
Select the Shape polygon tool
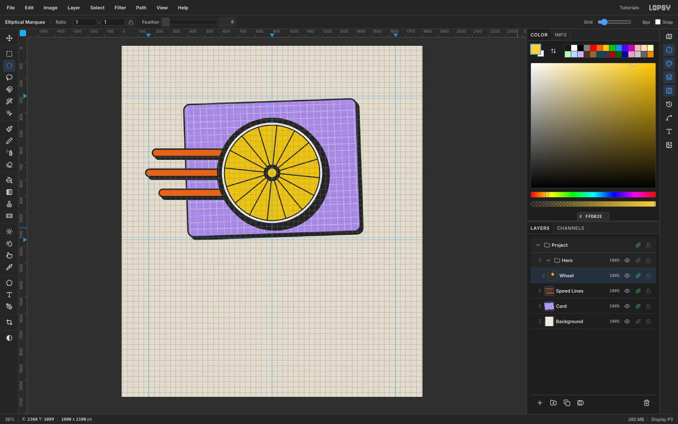[9, 283]
